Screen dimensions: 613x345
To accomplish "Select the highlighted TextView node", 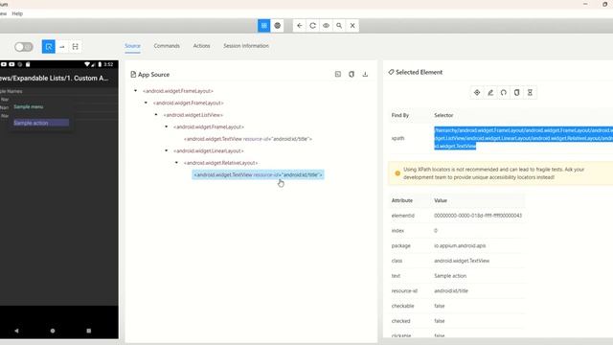I will coord(258,174).
